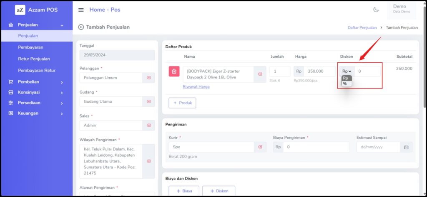The height and width of the screenshot is (197, 427).
Task: Click the hamburger menu icon
Action: pos(81,10)
